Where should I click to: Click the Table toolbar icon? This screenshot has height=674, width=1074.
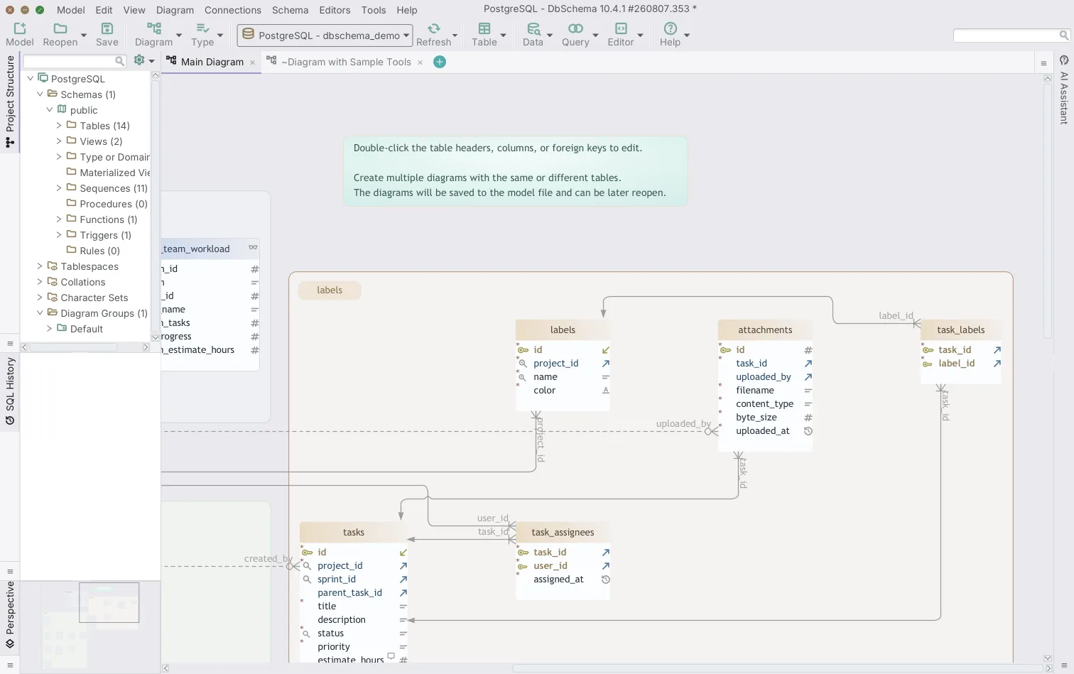coord(484,28)
